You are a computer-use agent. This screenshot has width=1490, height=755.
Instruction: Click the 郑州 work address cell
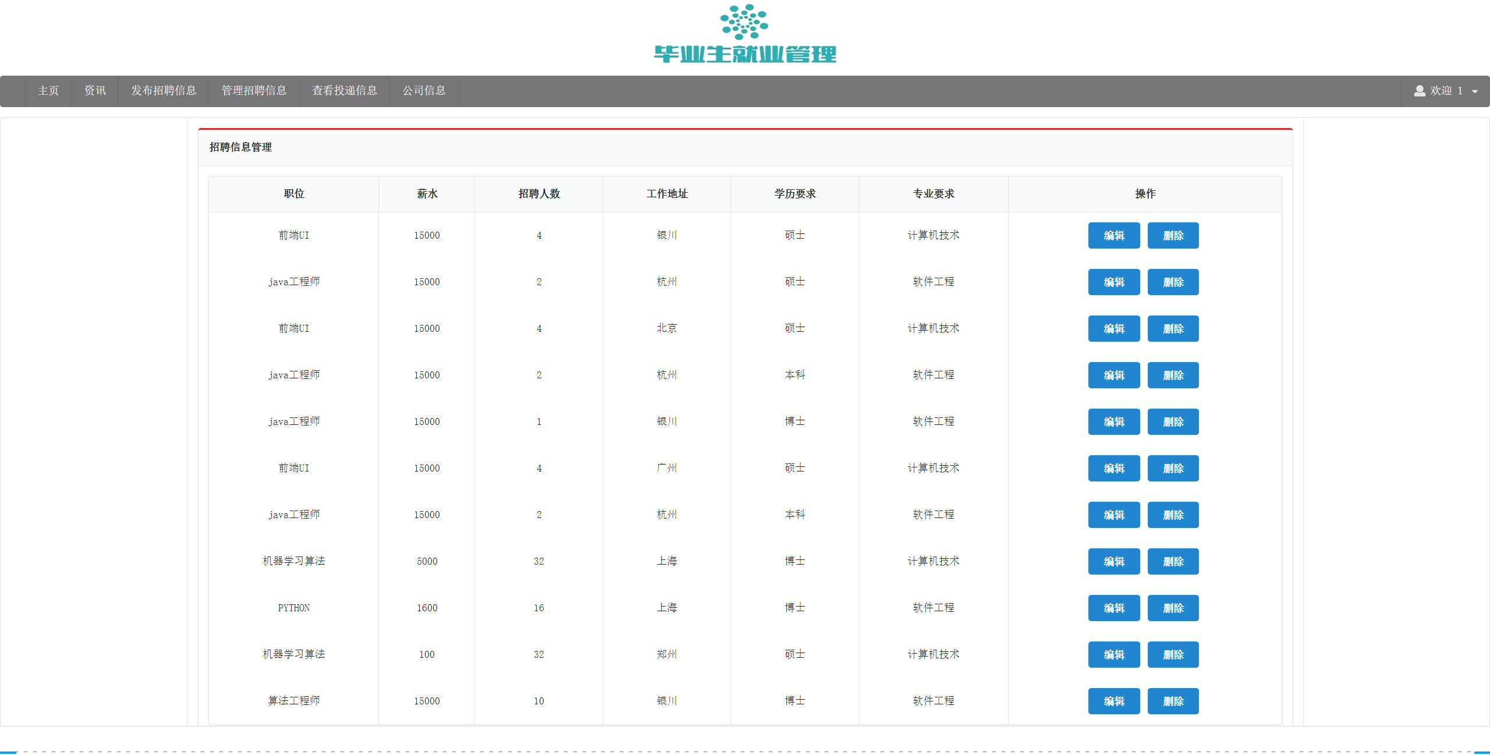tap(667, 655)
